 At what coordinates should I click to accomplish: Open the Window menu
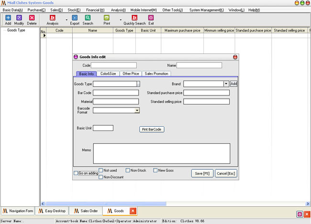pyautogui.click(x=236, y=10)
